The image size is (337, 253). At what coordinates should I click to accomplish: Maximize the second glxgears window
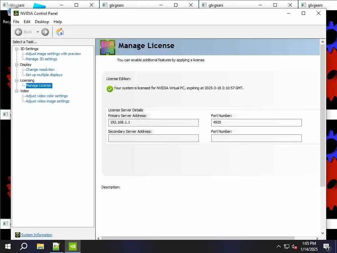176,5
